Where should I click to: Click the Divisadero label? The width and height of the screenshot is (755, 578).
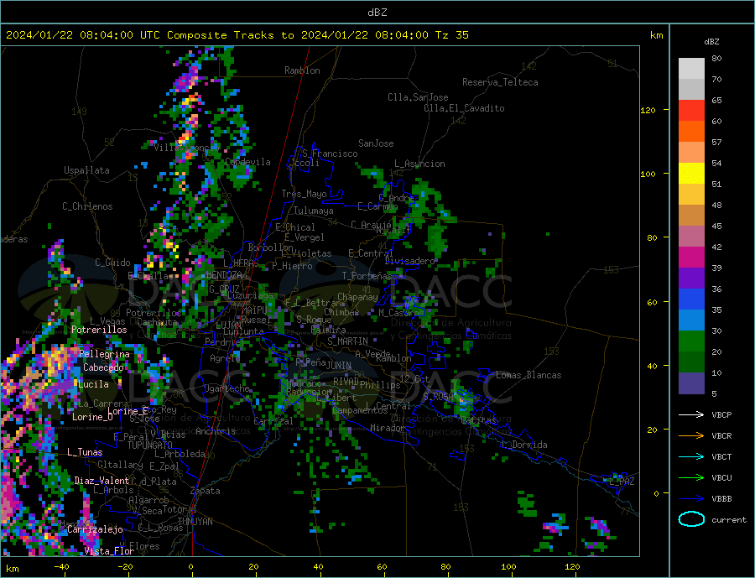click(x=409, y=261)
